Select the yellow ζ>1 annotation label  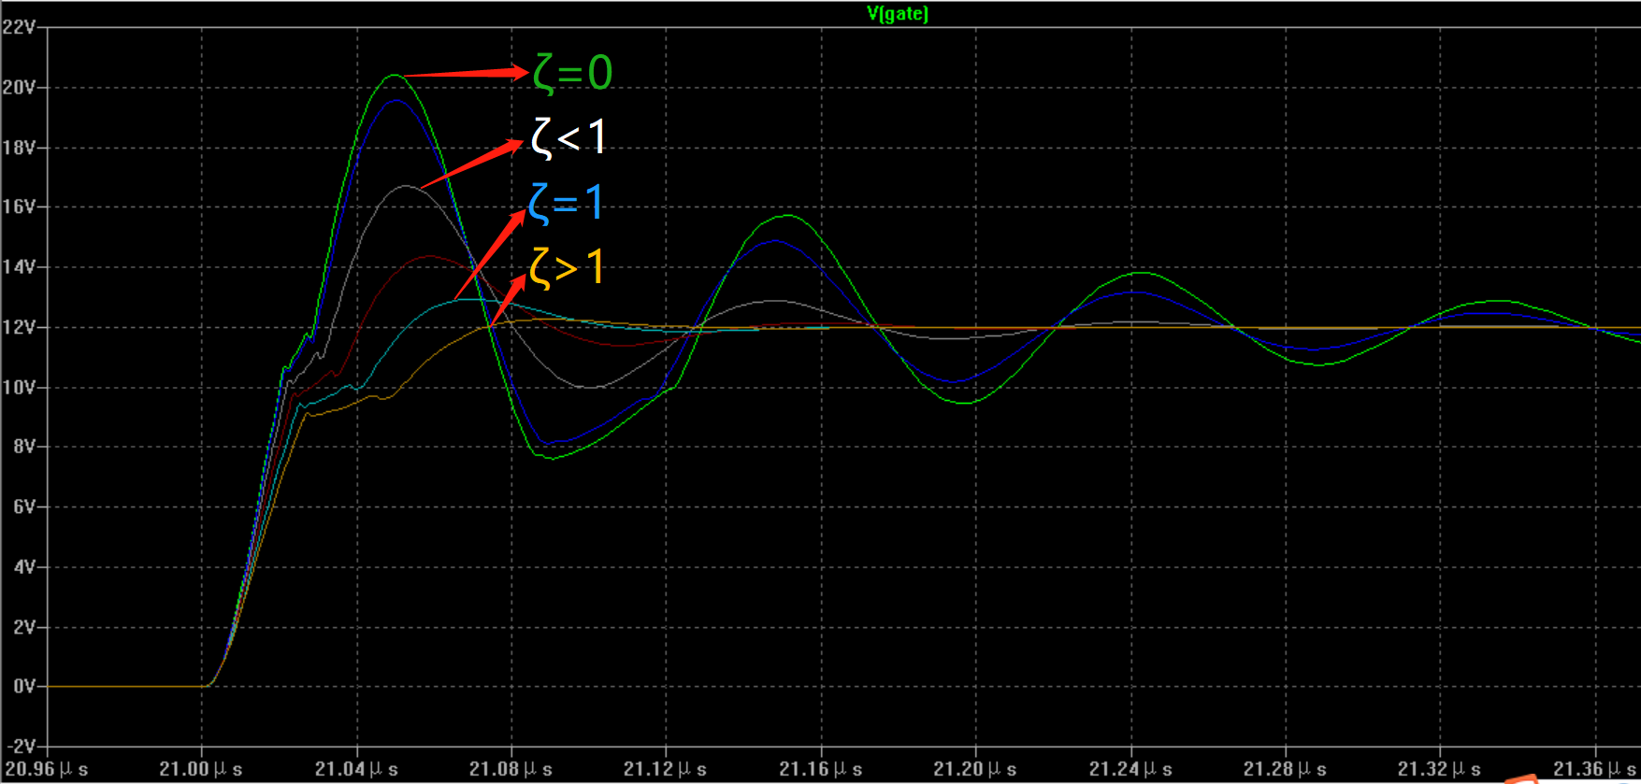(567, 268)
